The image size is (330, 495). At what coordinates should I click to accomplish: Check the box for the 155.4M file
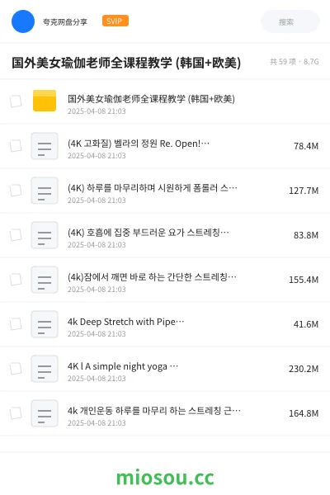click(16, 280)
